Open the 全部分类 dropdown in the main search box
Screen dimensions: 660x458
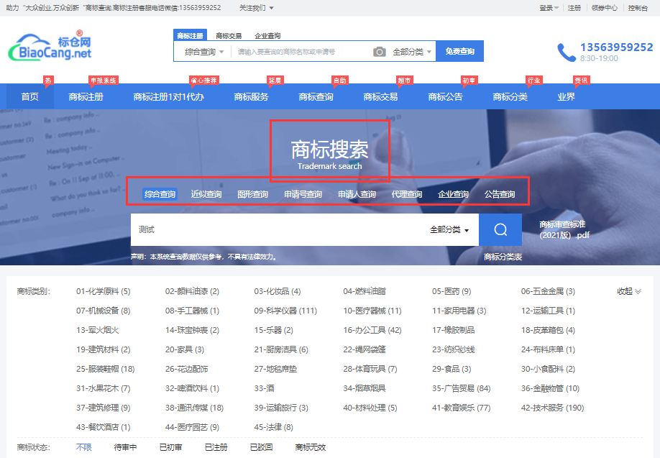(x=449, y=230)
